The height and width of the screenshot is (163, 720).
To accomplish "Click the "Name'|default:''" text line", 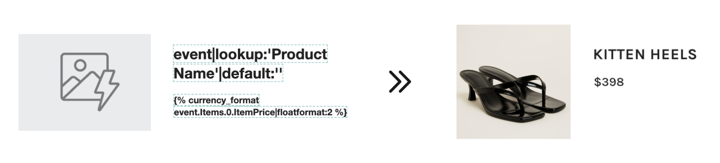I will pos(228,74).
